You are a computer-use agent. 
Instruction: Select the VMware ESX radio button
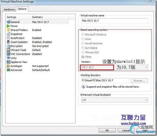pos(83,52)
